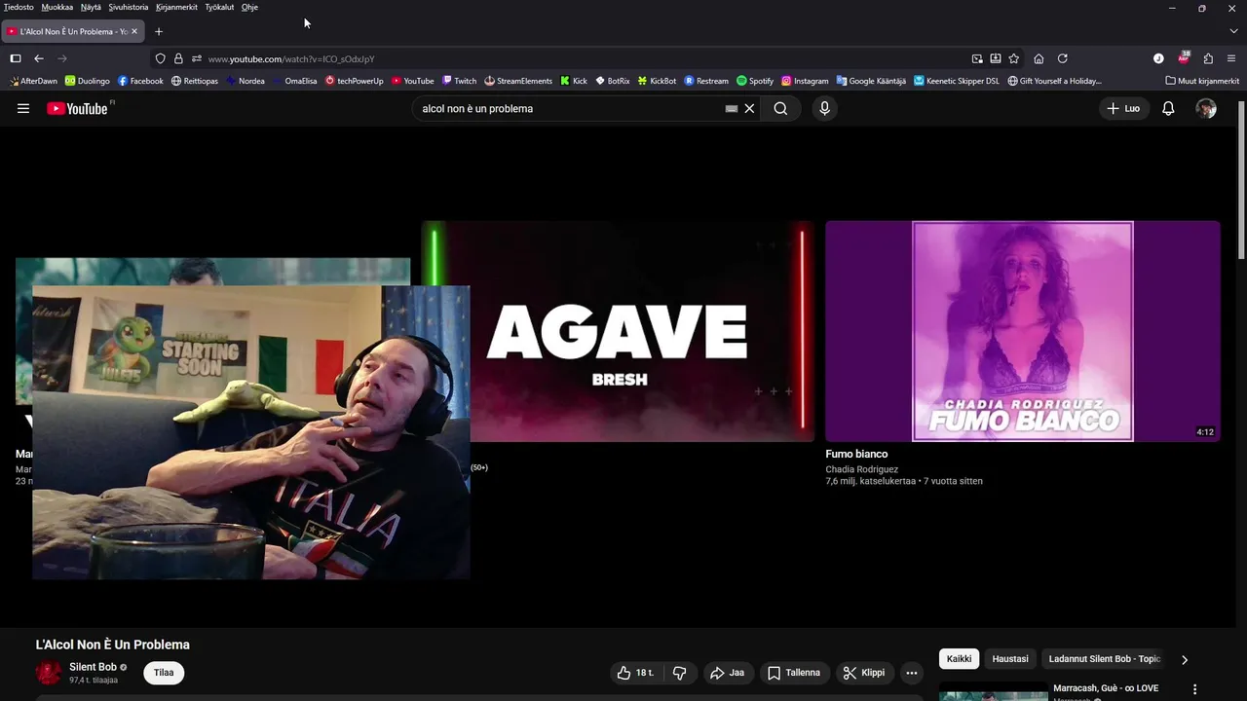Open the Silent Bob channel avatar
This screenshot has width=1247, height=701.
click(x=48, y=673)
